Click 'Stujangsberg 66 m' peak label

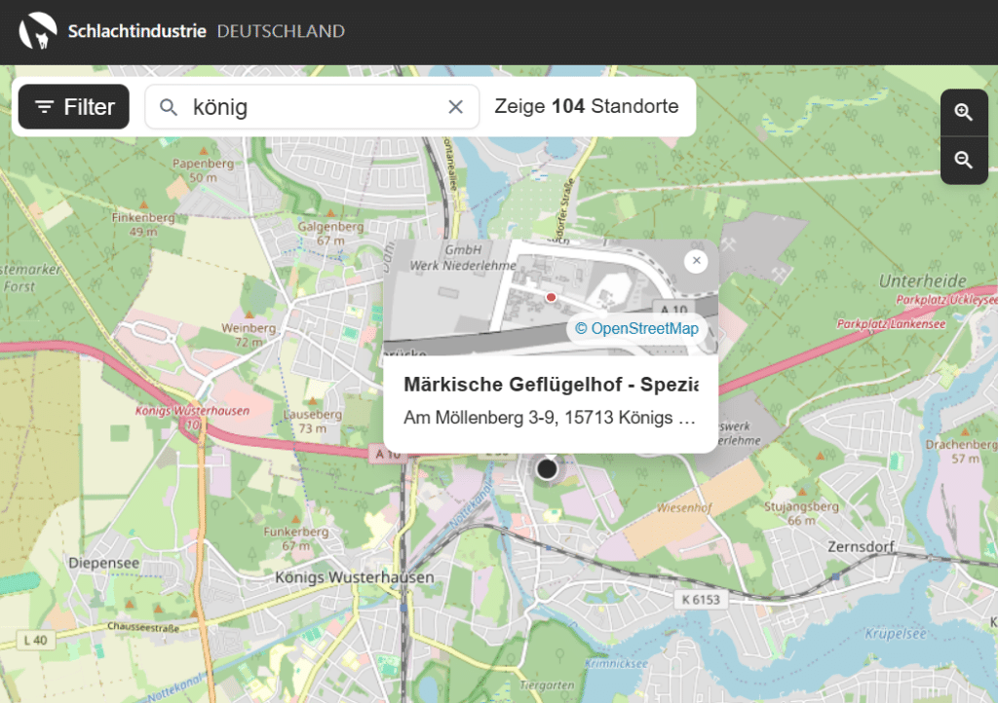[x=801, y=513]
